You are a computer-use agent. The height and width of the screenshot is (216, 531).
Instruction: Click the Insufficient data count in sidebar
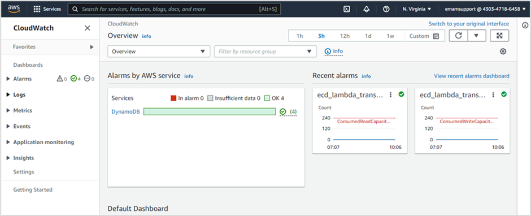(89, 79)
